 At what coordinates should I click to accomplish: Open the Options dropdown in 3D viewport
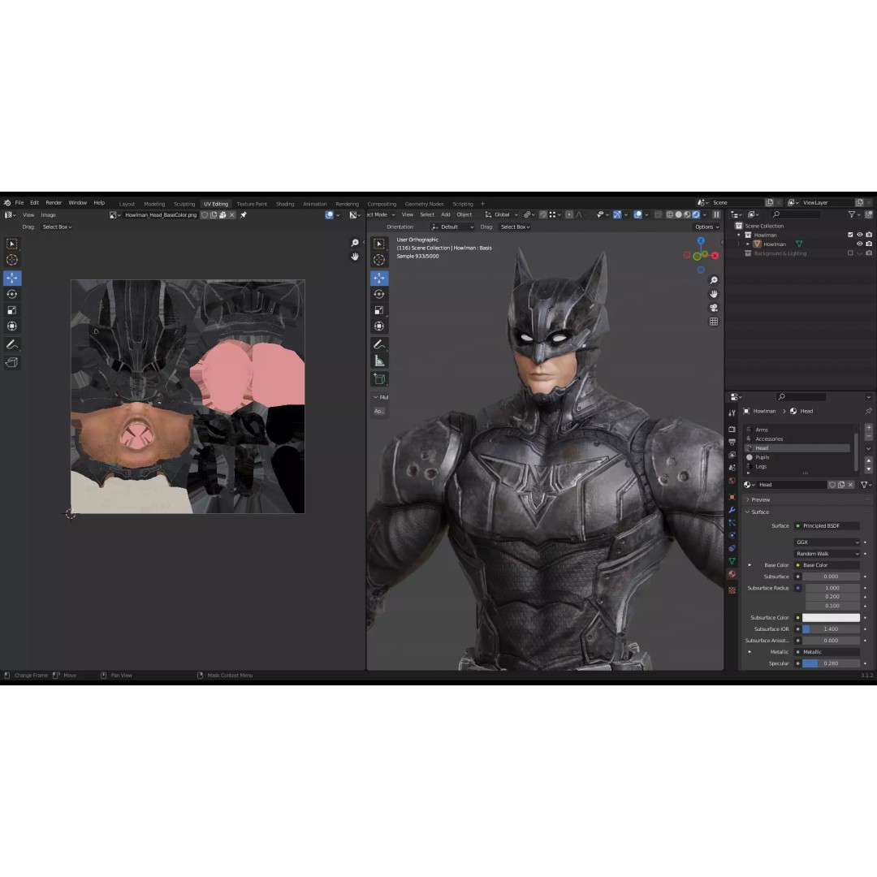707,227
